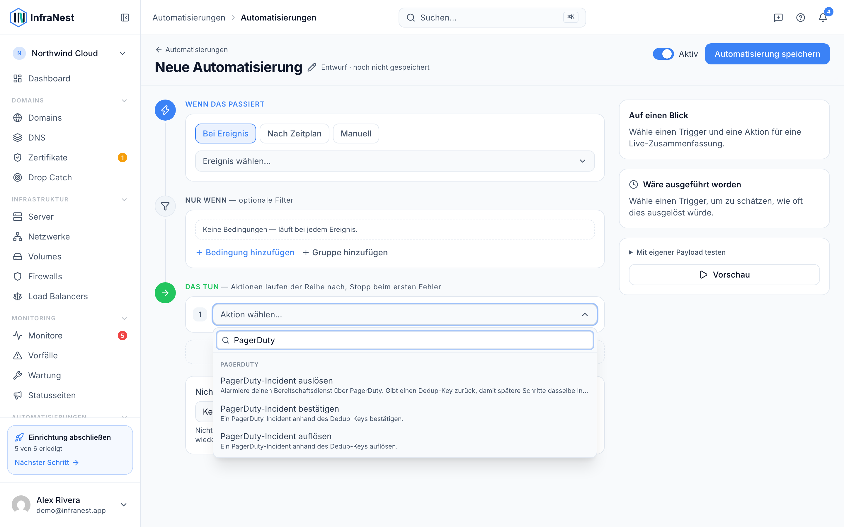
Task: Click Bedingung hinzufügen
Action: (x=245, y=252)
